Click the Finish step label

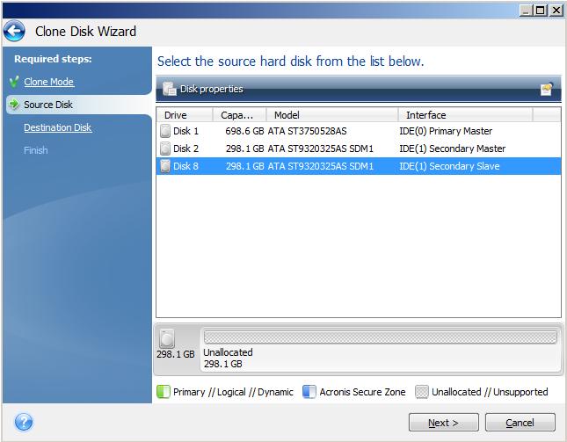pyautogui.click(x=36, y=150)
